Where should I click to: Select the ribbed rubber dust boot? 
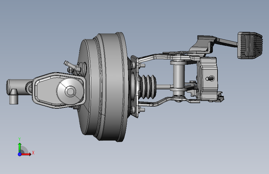tap(147, 87)
